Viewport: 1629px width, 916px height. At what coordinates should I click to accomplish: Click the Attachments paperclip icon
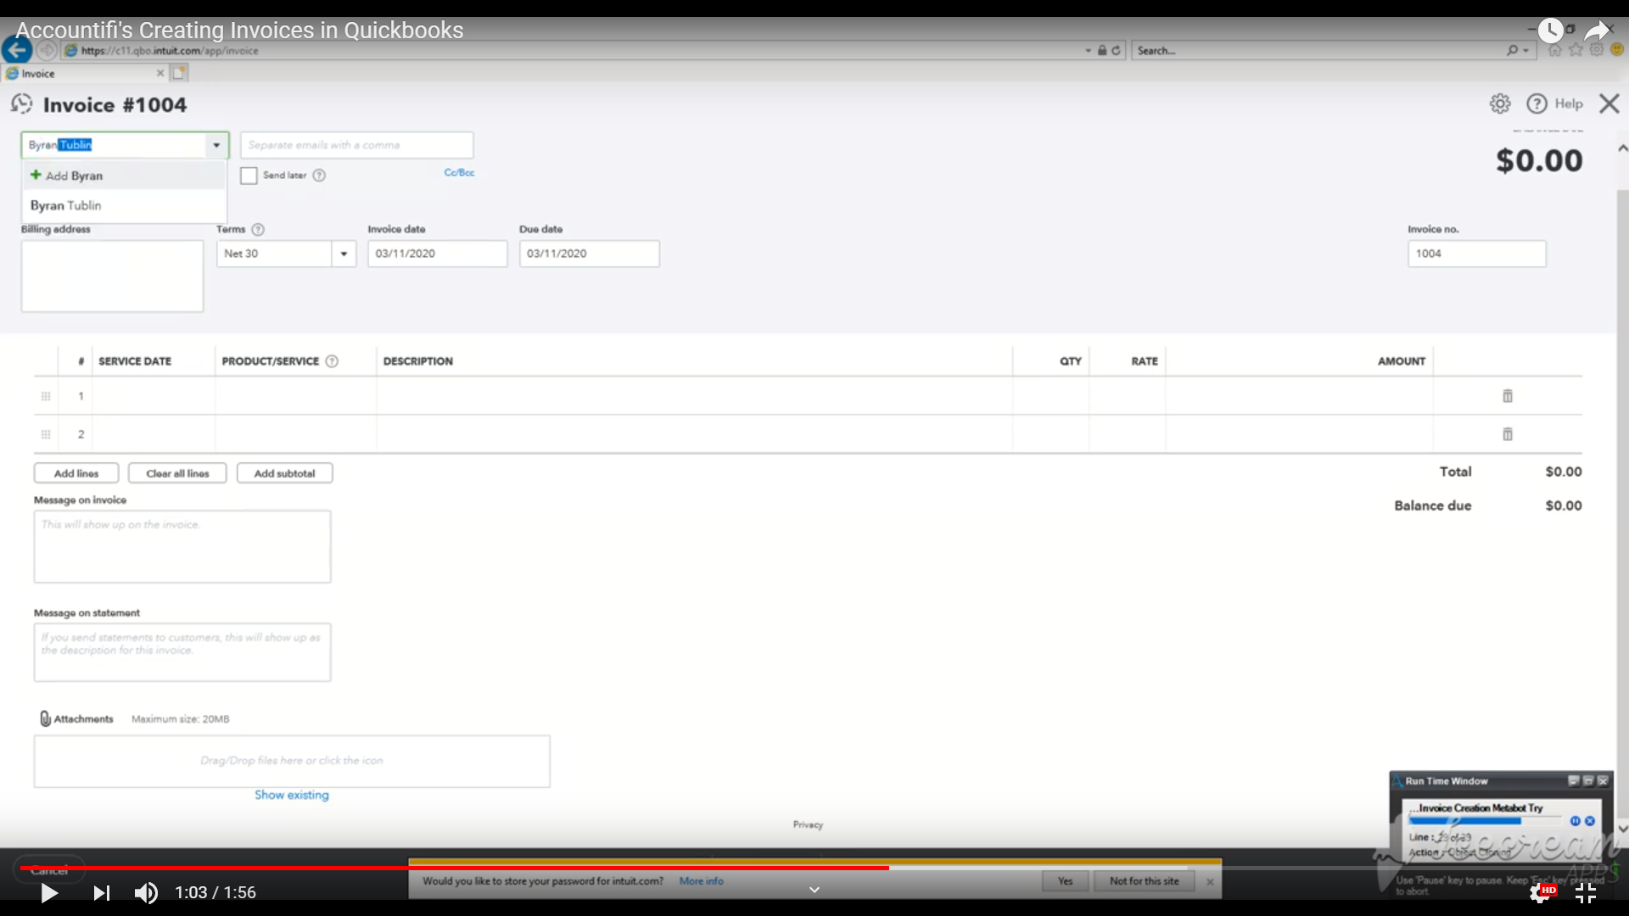point(45,718)
